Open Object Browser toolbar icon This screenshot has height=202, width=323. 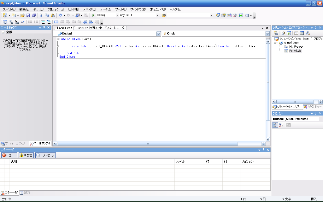pos(229,15)
